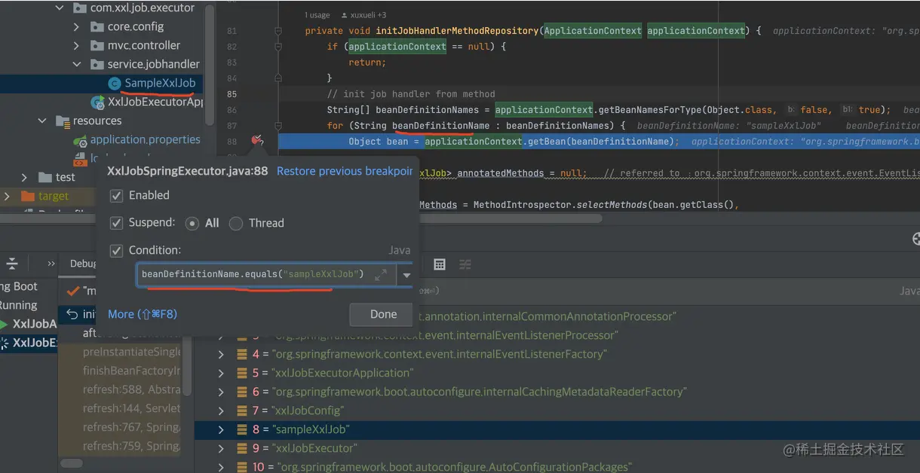Expand variable 8 = "sampleXxlJob"
The width and height of the screenshot is (920, 473).
click(x=221, y=429)
